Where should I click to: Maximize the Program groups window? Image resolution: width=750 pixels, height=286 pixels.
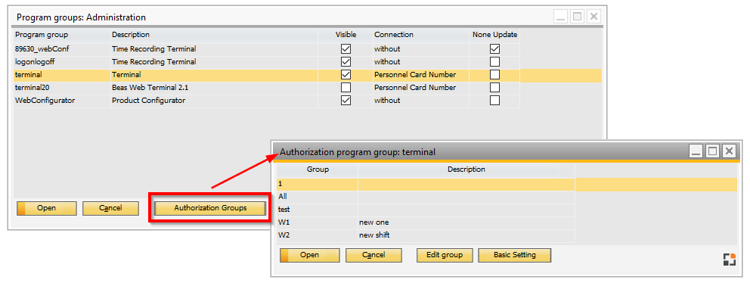click(x=578, y=17)
